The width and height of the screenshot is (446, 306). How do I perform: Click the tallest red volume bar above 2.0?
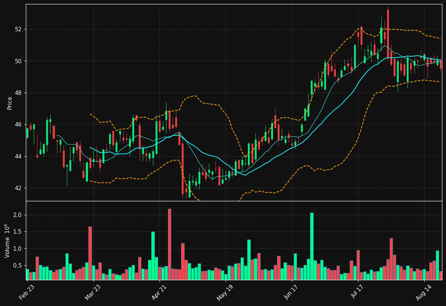coord(169,244)
